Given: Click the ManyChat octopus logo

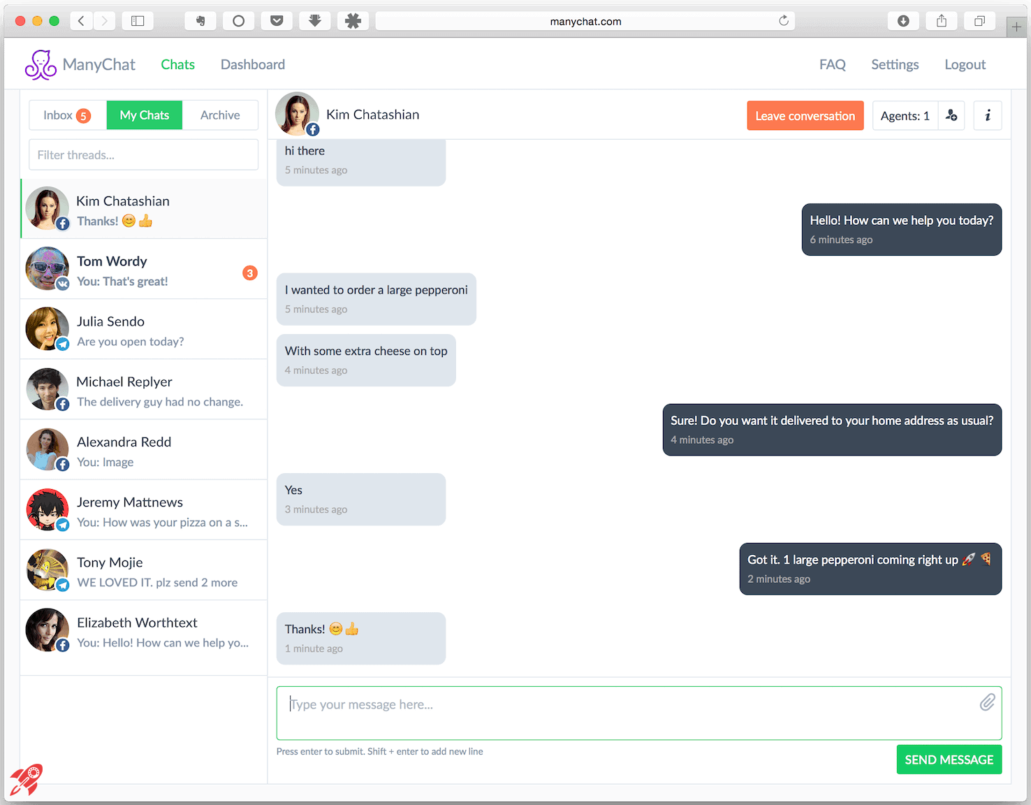Looking at the screenshot, I should point(41,65).
